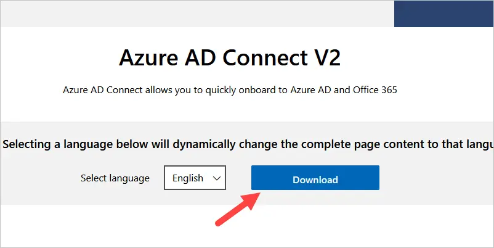The height and width of the screenshot is (248, 494).
Task: Click the Select language label
Action: (115, 178)
